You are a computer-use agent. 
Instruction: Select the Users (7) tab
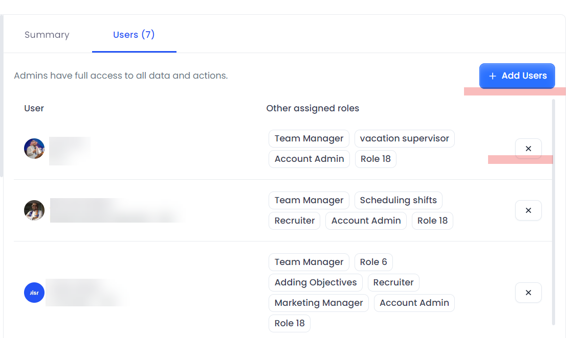tap(134, 35)
